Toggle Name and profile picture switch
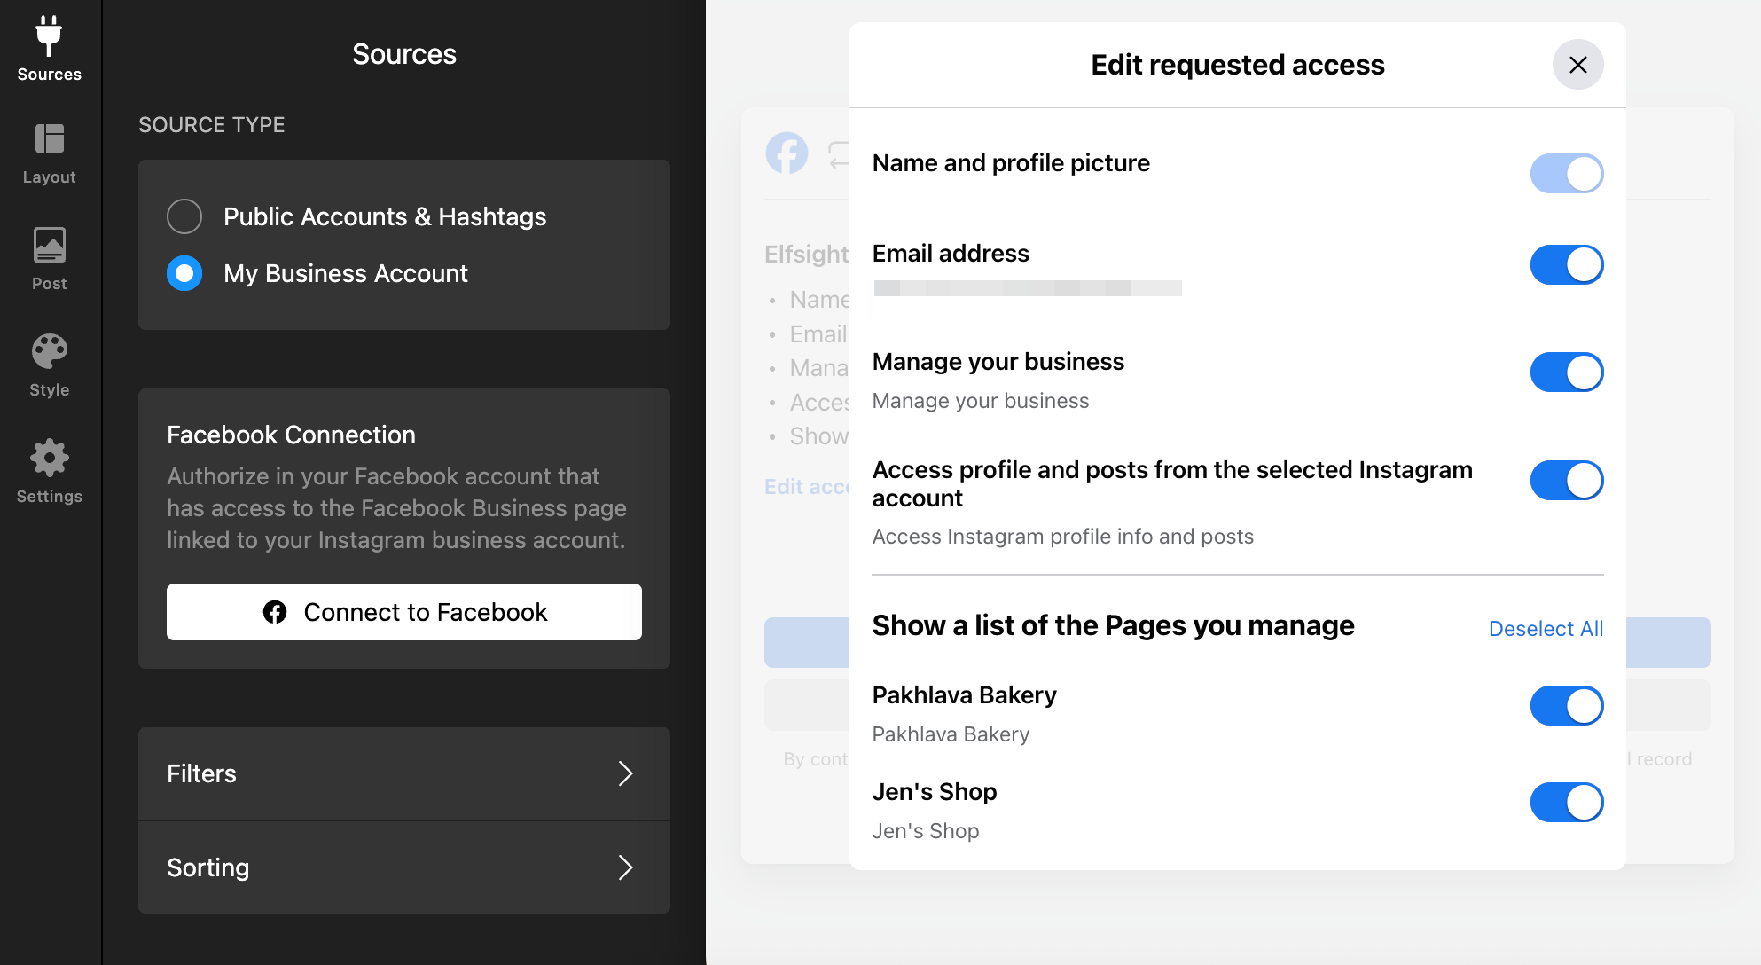Image resolution: width=1761 pixels, height=965 pixels. (1566, 174)
